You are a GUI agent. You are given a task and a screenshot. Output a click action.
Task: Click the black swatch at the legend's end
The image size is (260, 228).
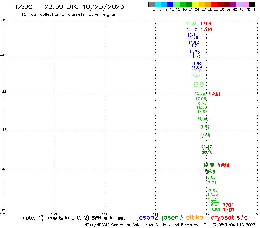pos(252,4)
